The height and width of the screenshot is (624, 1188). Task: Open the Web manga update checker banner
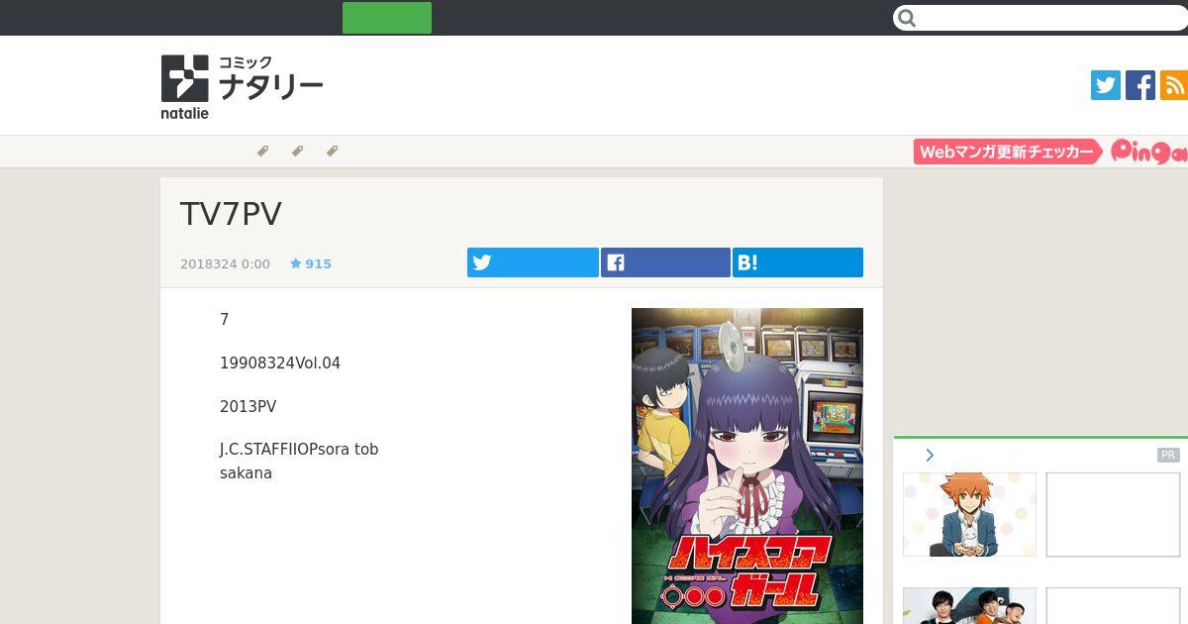point(1008,152)
